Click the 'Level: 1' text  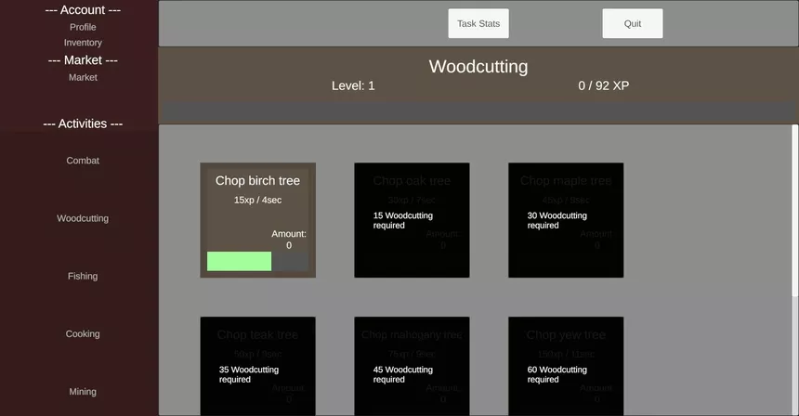(353, 85)
